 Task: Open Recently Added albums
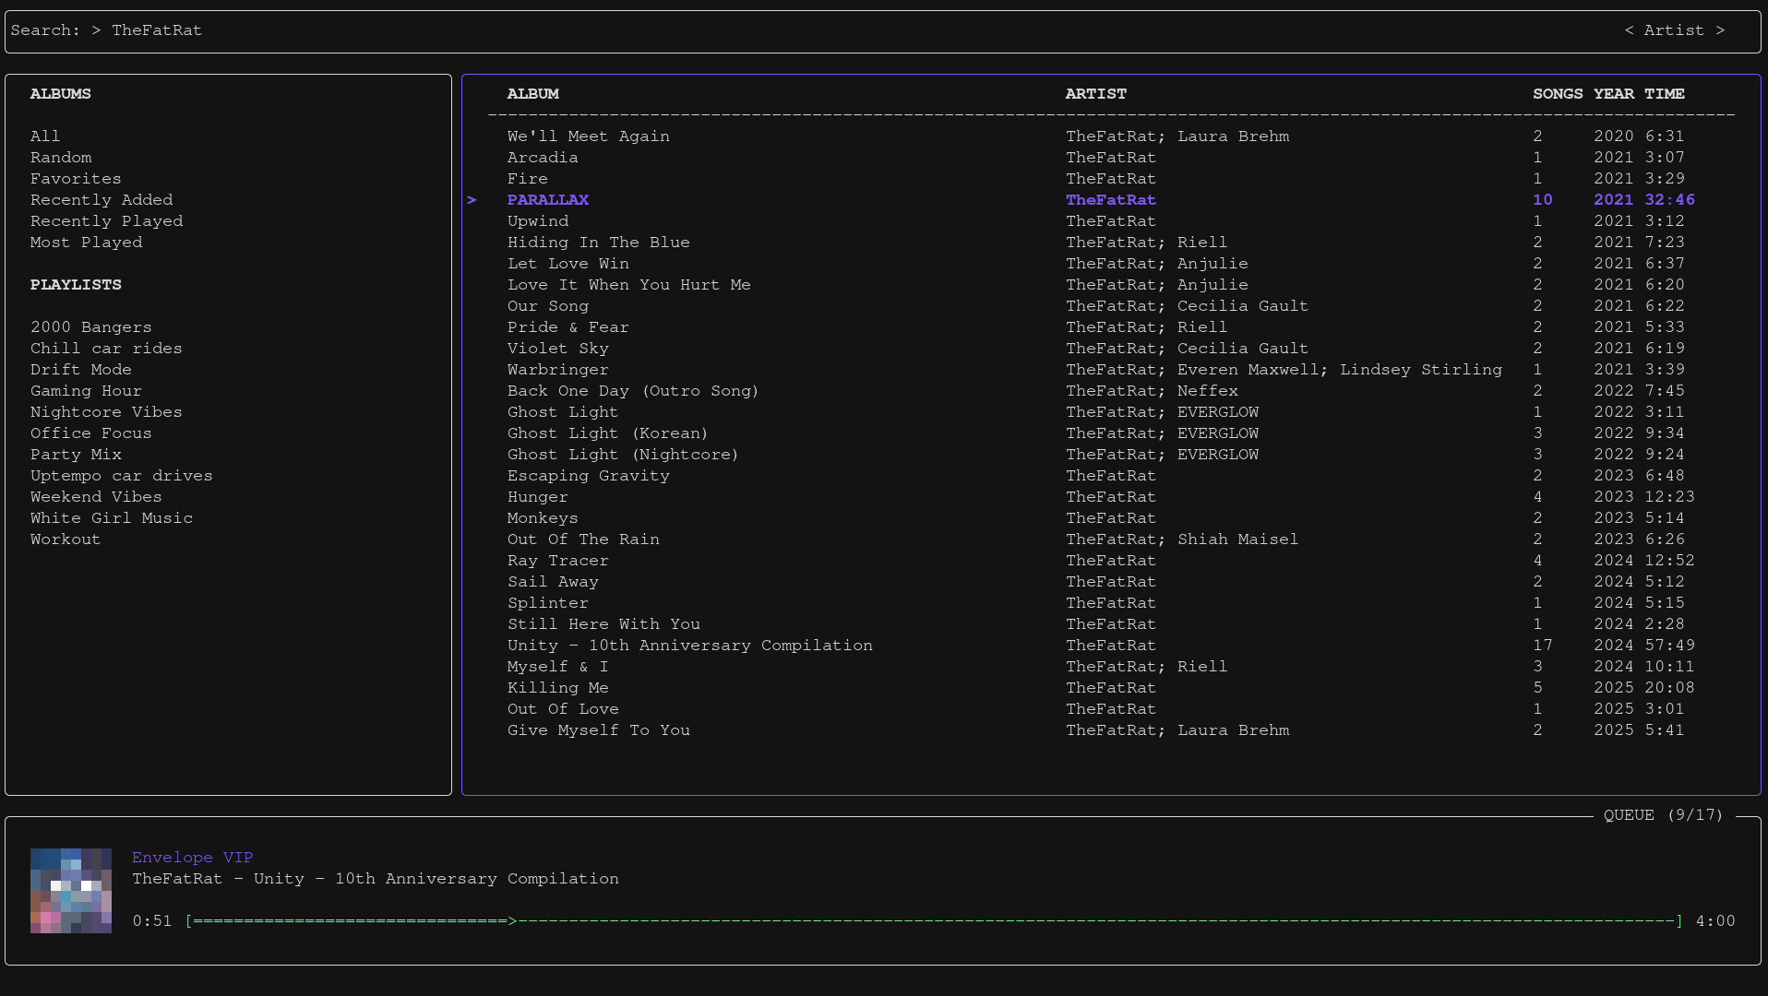click(102, 200)
